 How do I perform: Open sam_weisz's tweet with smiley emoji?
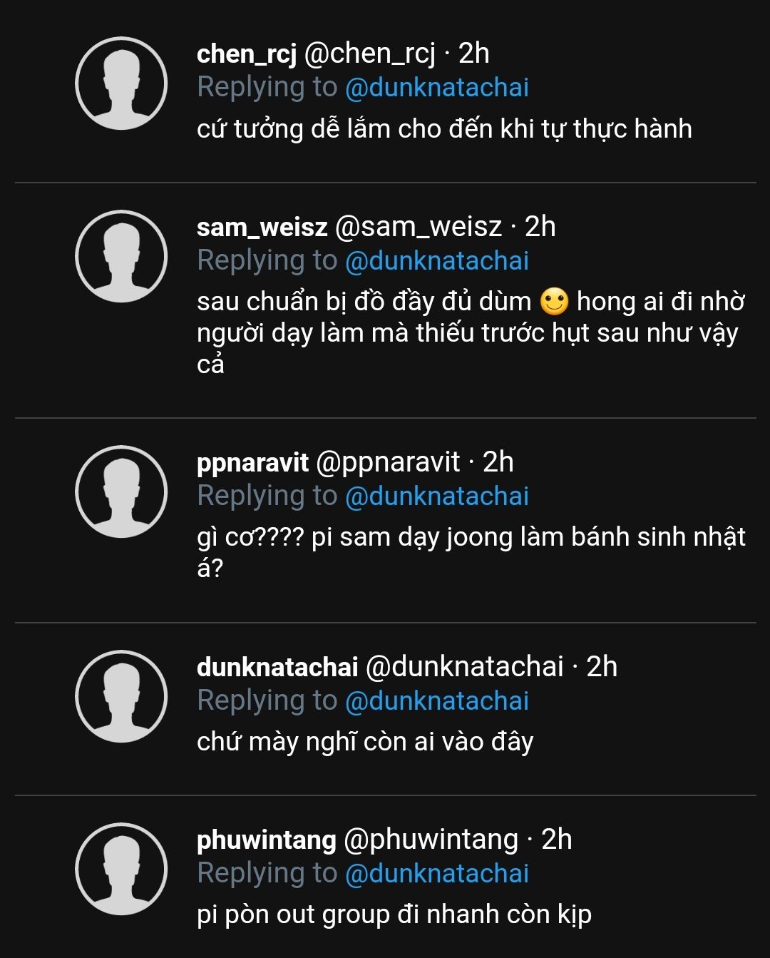click(471, 332)
